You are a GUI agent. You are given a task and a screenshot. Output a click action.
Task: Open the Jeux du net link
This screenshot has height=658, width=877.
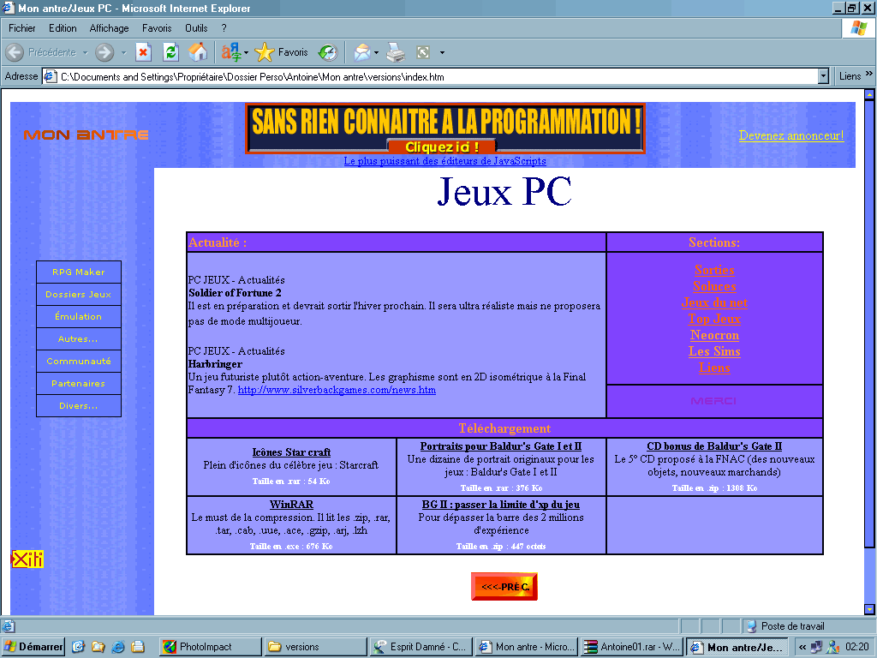pyautogui.click(x=714, y=302)
